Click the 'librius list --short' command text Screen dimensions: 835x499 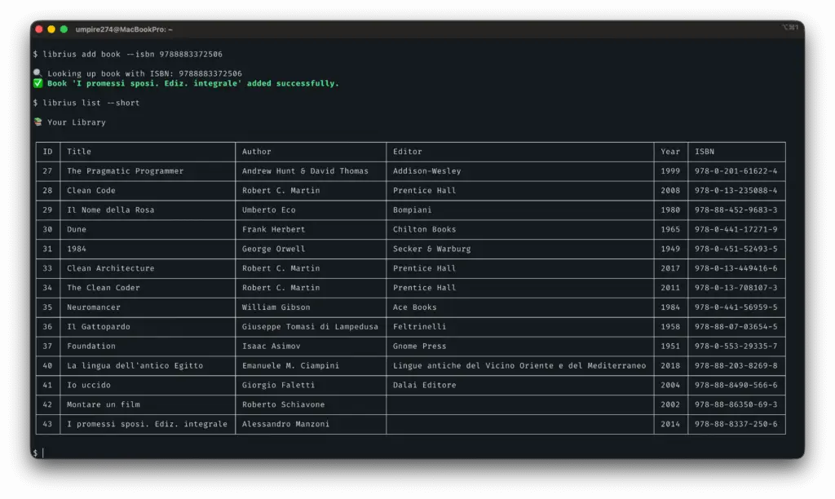click(91, 103)
